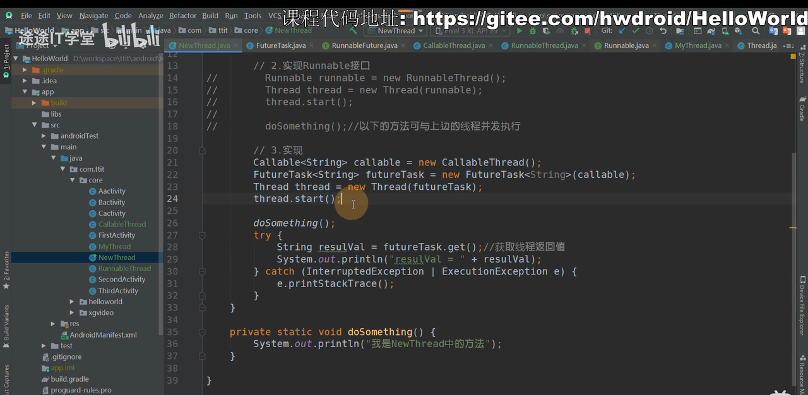The width and height of the screenshot is (808, 395).
Task: Run with coverage shield icon
Action: [547, 31]
